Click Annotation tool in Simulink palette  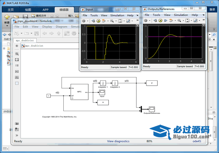click(x=17, y=71)
